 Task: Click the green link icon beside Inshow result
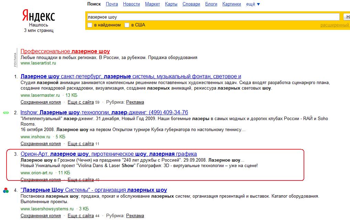coord(6,113)
